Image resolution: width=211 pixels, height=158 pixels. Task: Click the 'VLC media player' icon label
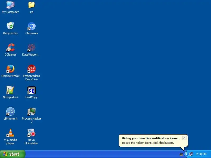pyautogui.click(x=10, y=141)
